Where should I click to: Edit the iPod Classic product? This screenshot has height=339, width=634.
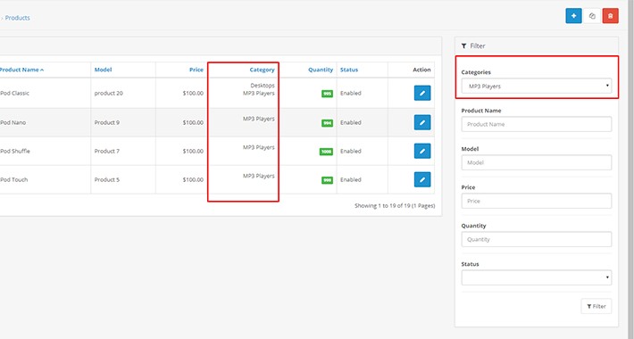(x=422, y=93)
